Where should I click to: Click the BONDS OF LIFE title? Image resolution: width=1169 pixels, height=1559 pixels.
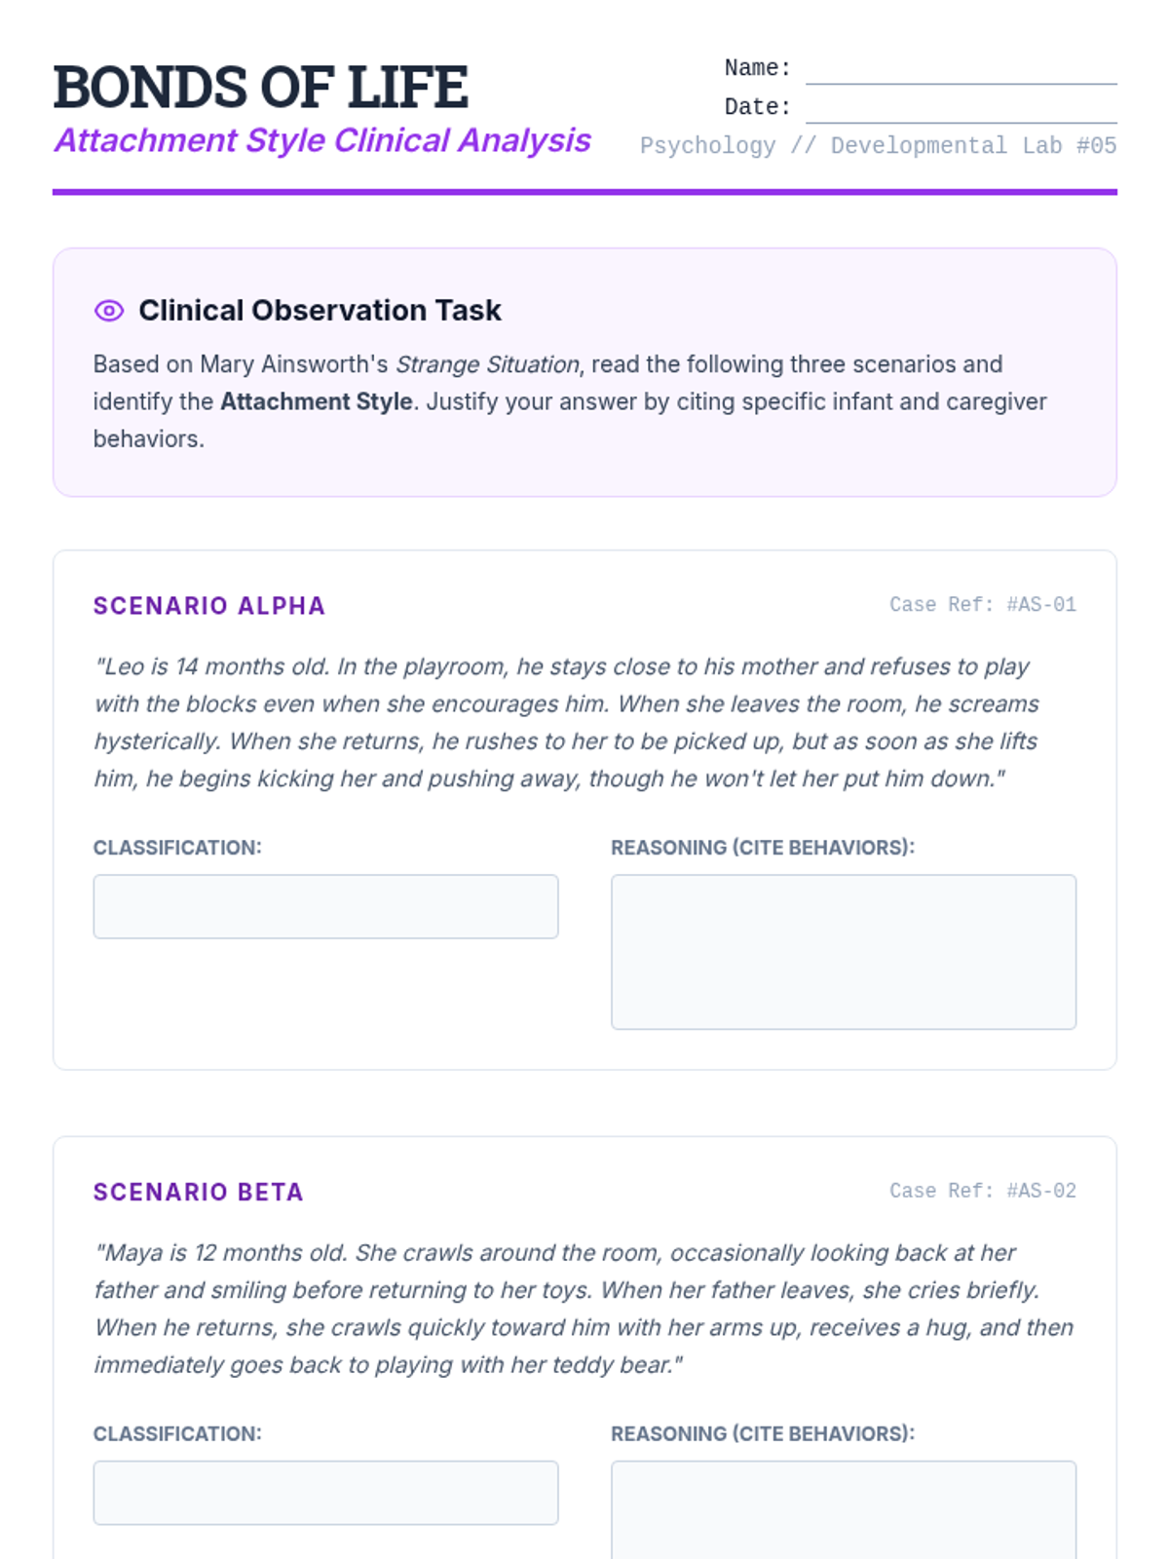[261, 87]
